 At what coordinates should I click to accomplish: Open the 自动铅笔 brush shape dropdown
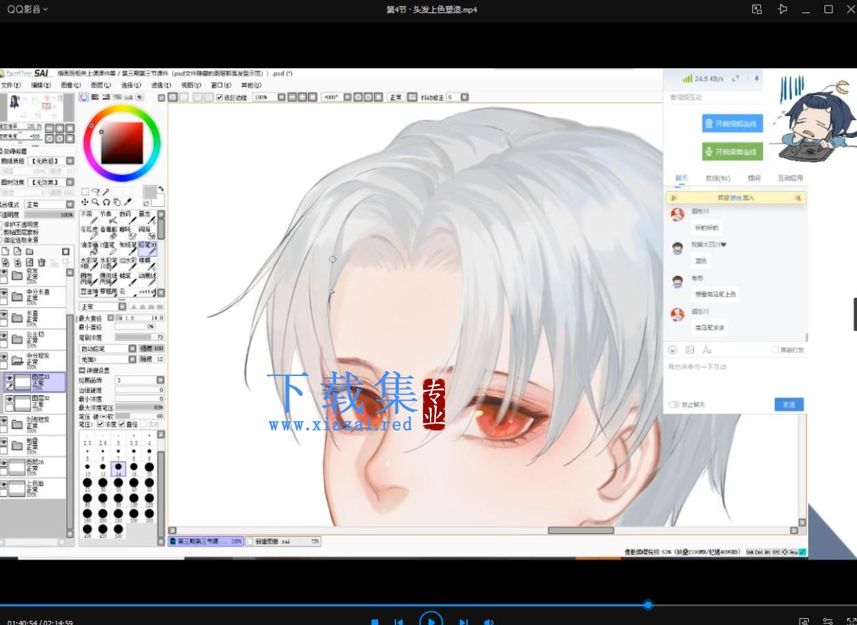click(x=132, y=349)
